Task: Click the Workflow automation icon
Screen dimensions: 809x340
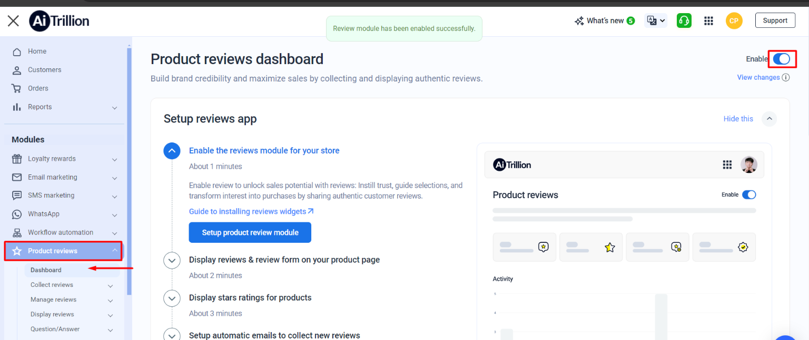Action: pyautogui.click(x=17, y=233)
